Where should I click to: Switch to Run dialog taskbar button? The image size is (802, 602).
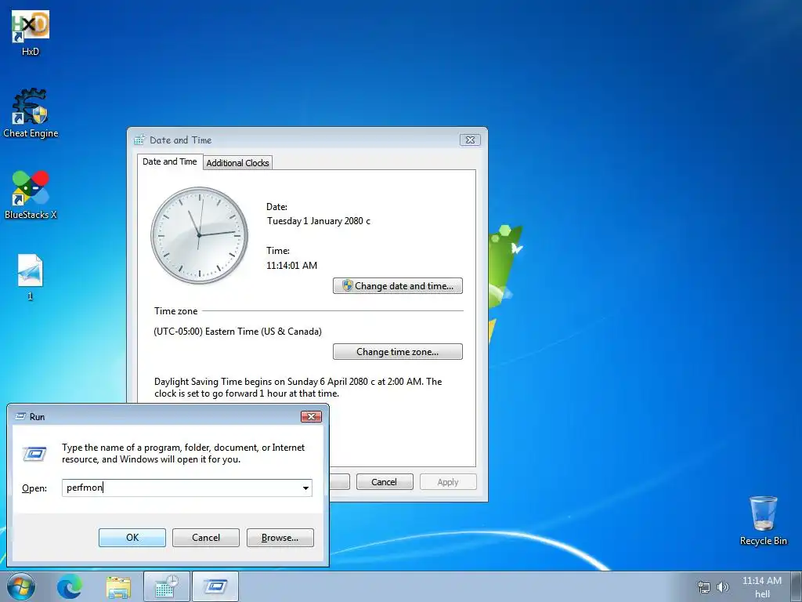pos(215,586)
